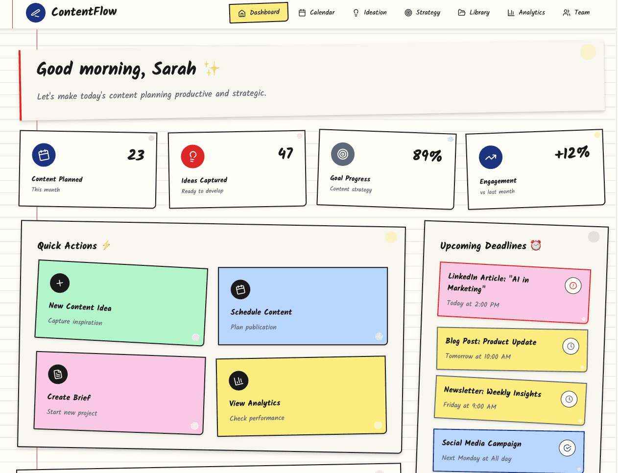Open the Dashboard tab
Image resolution: width=618 pixels, height=473 pixels.
[259, 13]
